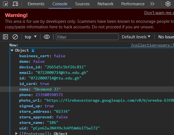Clear the console output
The height and width of the screenshot is (135, 174).
15,37
